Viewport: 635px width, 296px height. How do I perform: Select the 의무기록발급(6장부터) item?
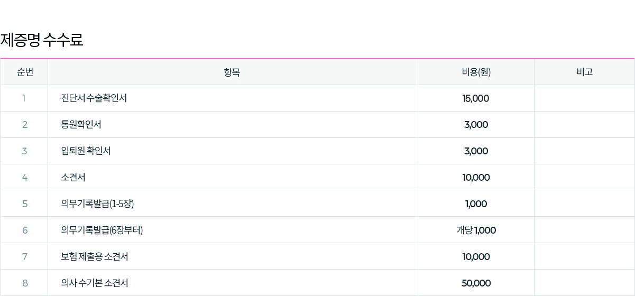(x=102, y=230)
